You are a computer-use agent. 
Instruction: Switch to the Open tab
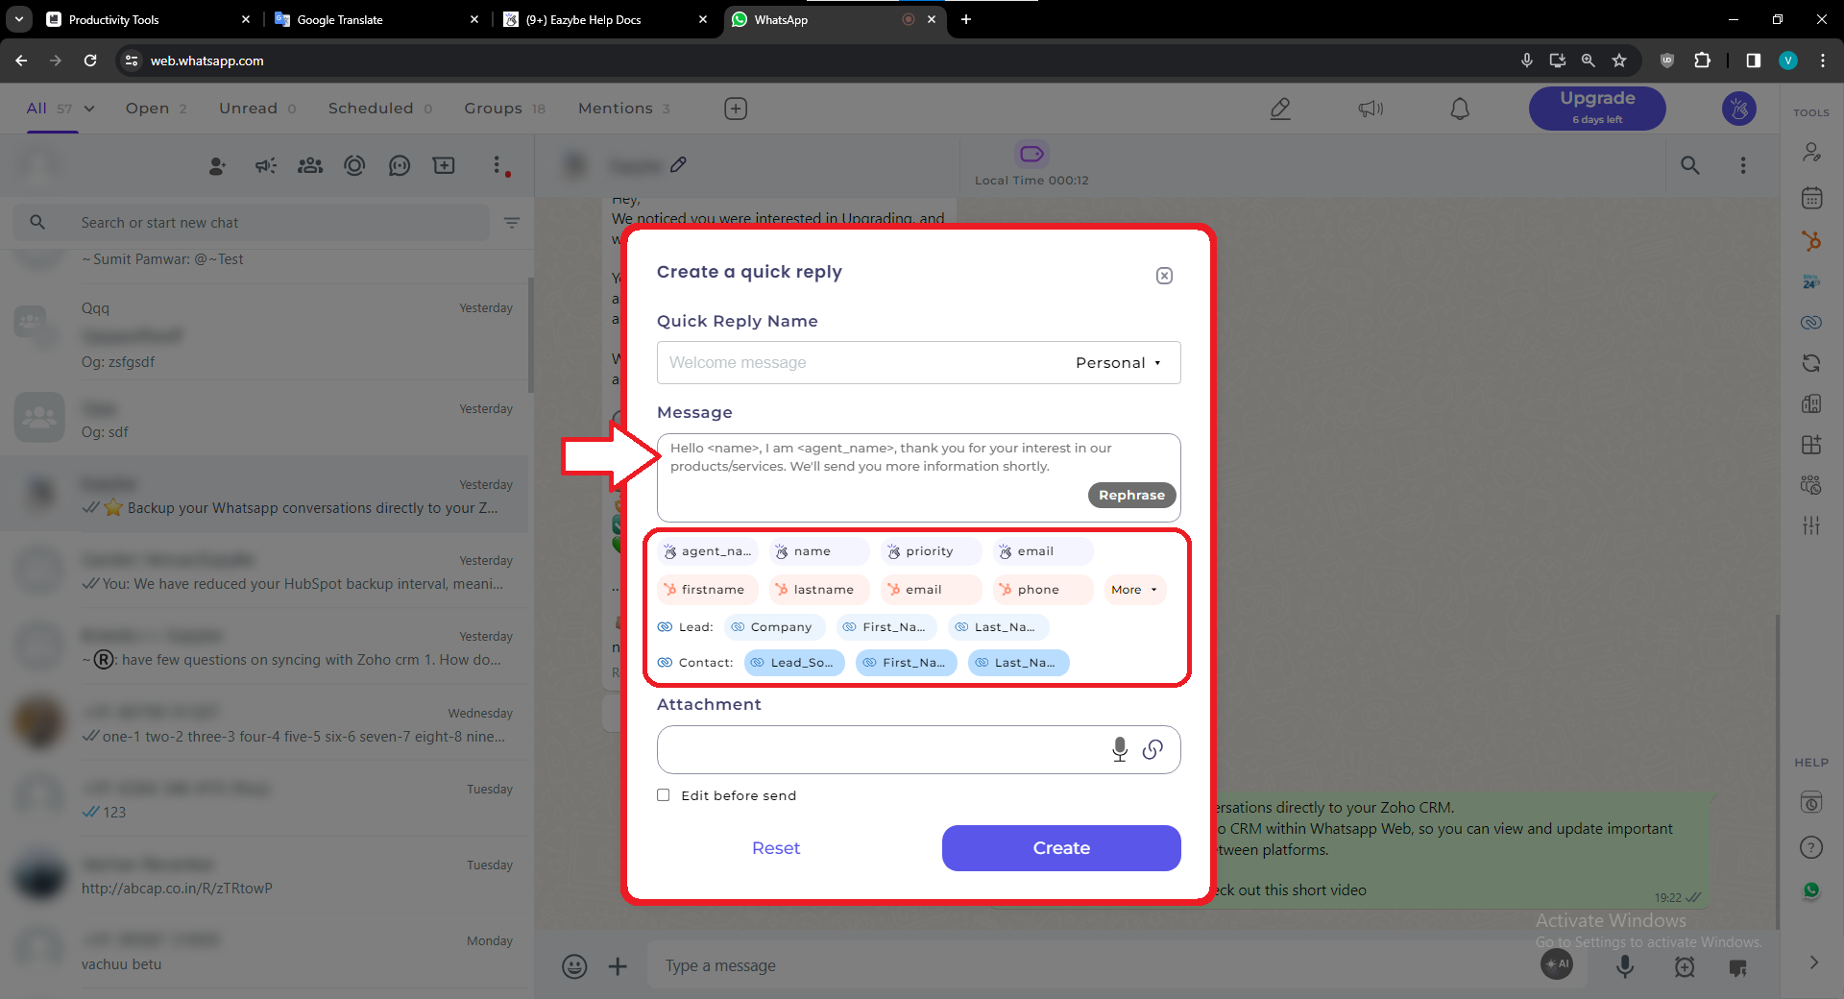pos(156,109)
